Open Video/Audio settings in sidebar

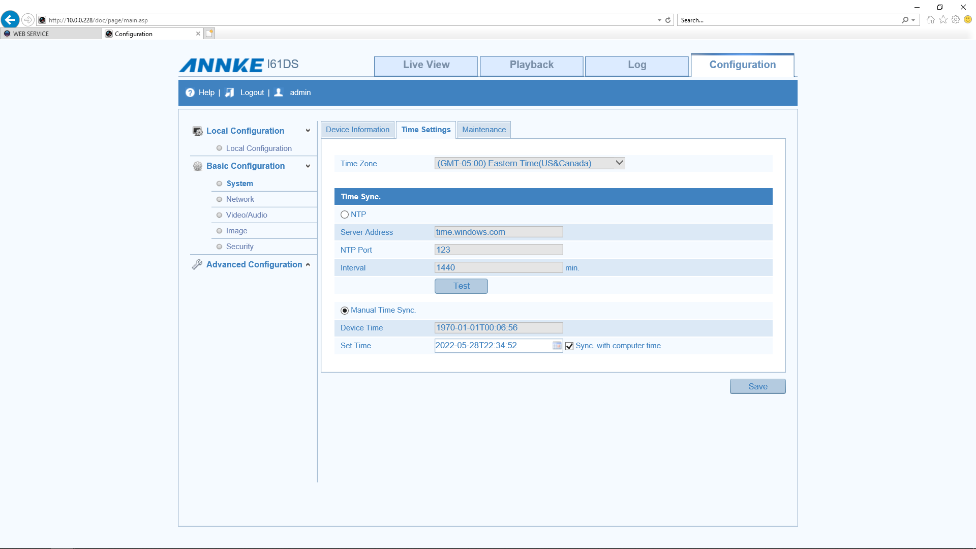[247, 215]
